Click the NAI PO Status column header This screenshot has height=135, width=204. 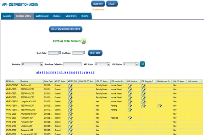tap(180, 81)
